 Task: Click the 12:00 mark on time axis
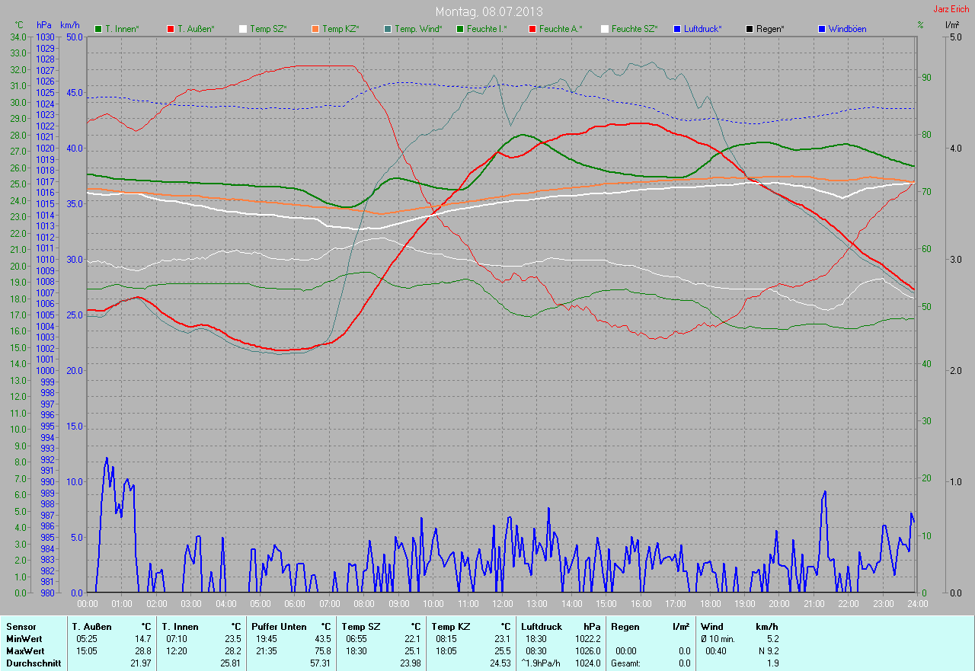(502, 603)
